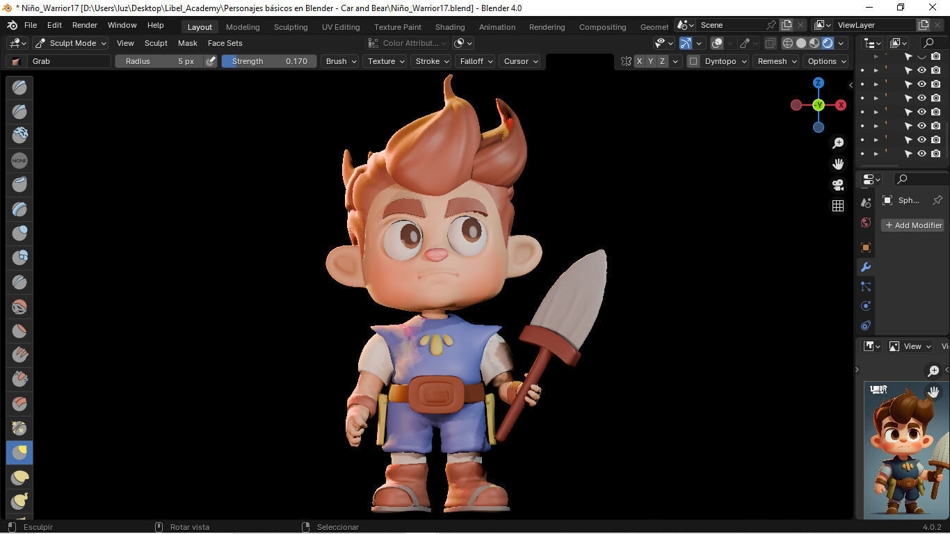950x534 pixels.
Task: Open the Render menu
Action: click(x=85, y=25)
